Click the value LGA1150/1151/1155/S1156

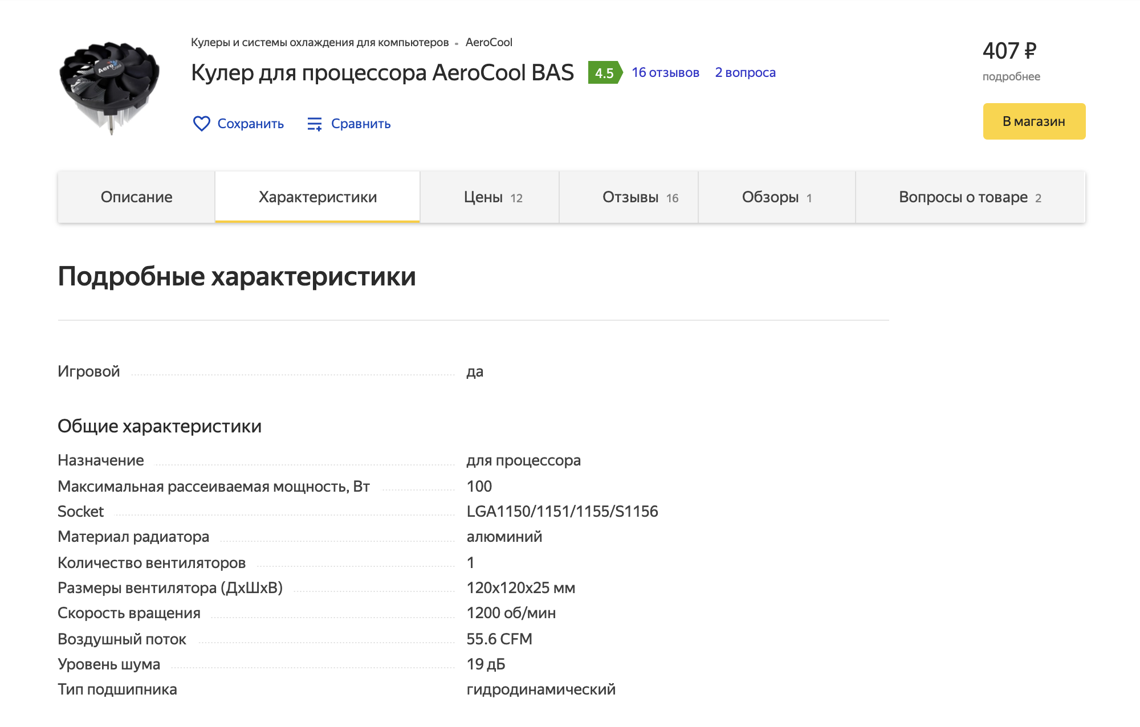563,512
